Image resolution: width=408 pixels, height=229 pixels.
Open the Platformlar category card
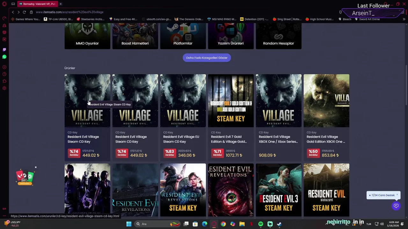[183, 36]
